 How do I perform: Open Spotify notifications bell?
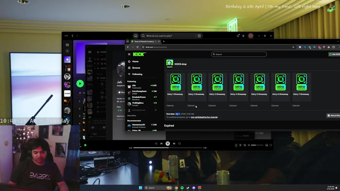tap(238, 36)
